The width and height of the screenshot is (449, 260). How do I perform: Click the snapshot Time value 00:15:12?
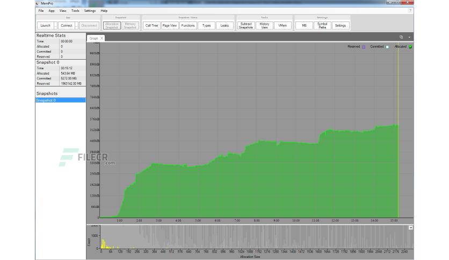67,68
